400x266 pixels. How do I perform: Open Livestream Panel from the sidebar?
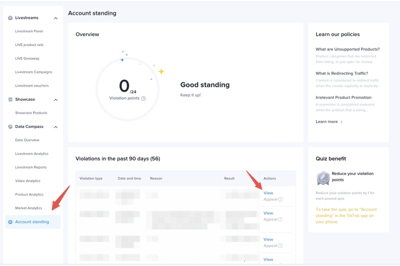click(29, 31)
